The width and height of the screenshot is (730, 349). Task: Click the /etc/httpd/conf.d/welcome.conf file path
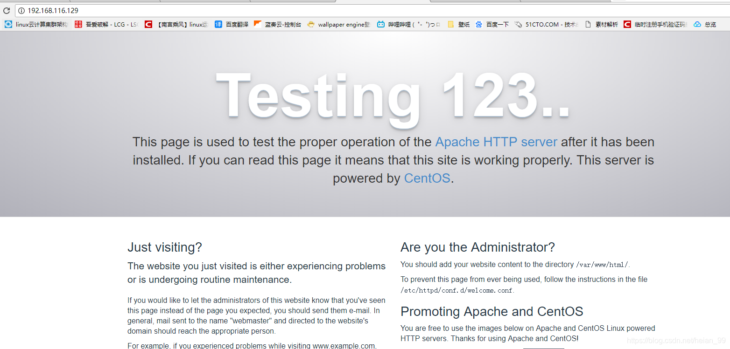coord(457,290)
